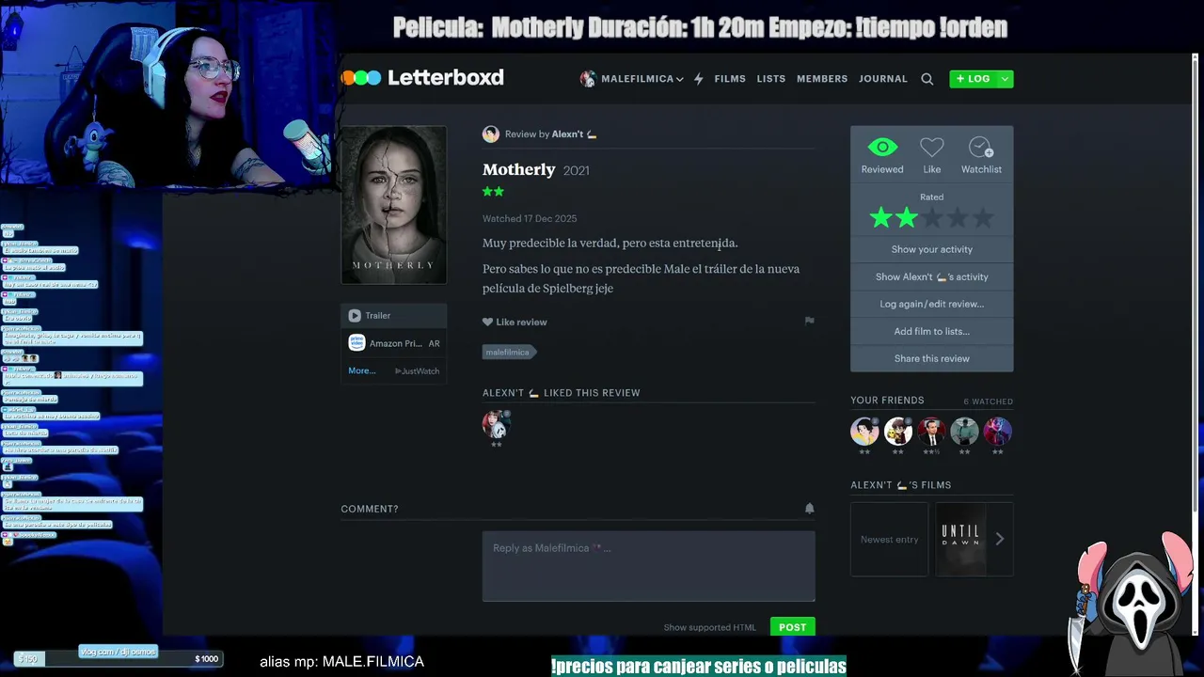1204x677 pixels.
Task: Click Show supported HTML
Action: pyautogui.click(x=710, y=627)
